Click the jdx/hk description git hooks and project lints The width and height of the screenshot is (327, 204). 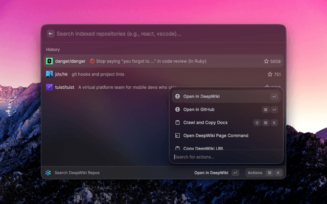pos(98,74)
